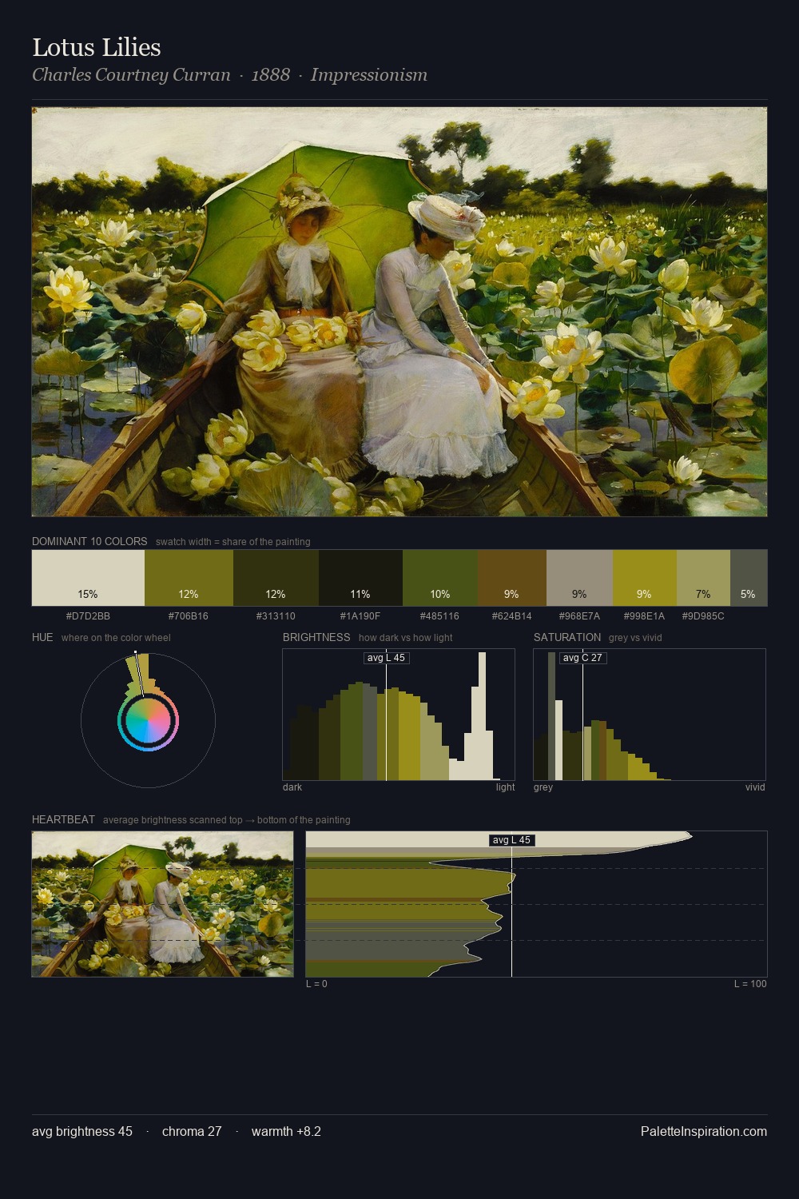Click hex code #1A190F
Image resolution: width=799 pixels, height=1199 pixels.
click(360, 616)
